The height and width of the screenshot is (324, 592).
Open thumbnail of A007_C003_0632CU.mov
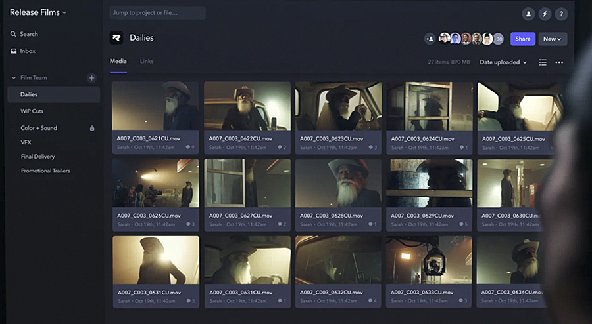(x=338, y=260)
